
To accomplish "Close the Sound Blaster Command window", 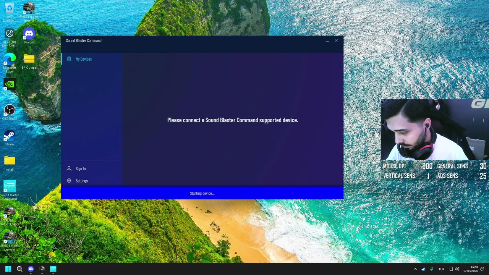I will click(x=336, y=40).
